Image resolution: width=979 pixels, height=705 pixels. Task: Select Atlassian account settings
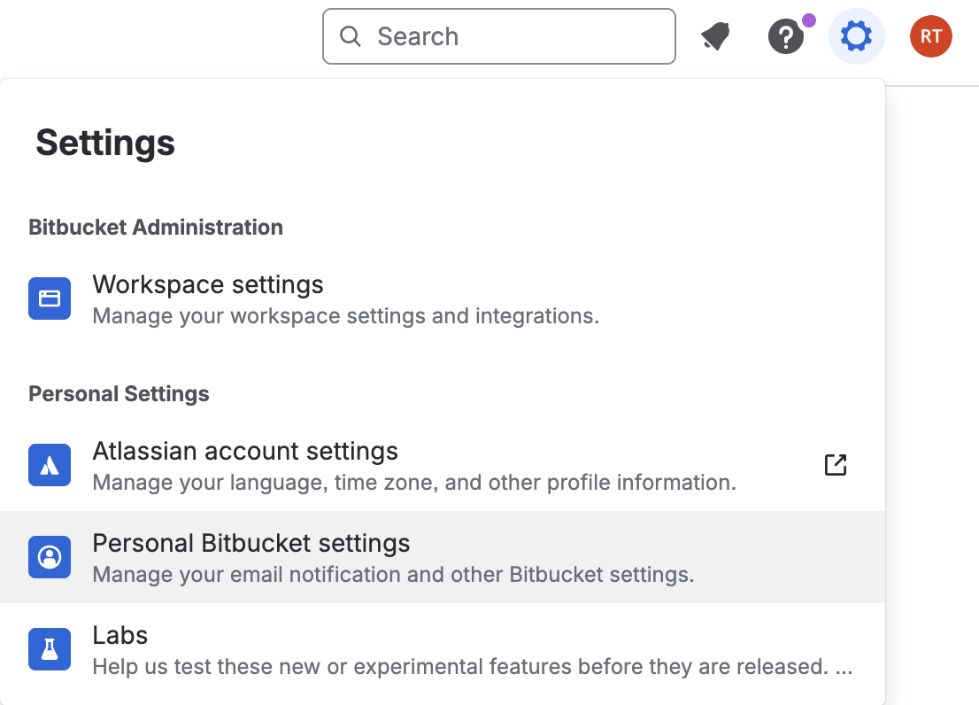tap(245, 452)
